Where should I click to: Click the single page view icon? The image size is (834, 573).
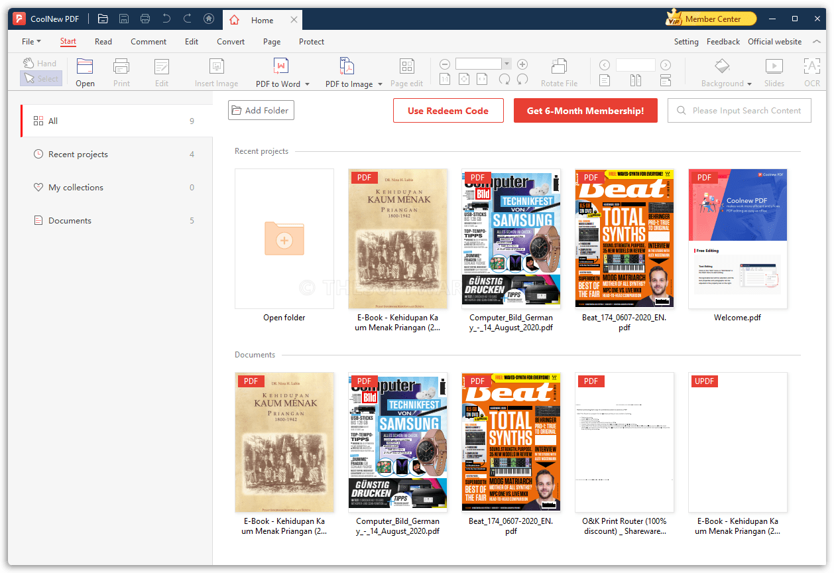click(605, 80)
